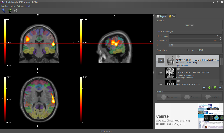224x133 pixels.
Task: Click the color bar in the transversal view
Action: (x=5, y=100)
